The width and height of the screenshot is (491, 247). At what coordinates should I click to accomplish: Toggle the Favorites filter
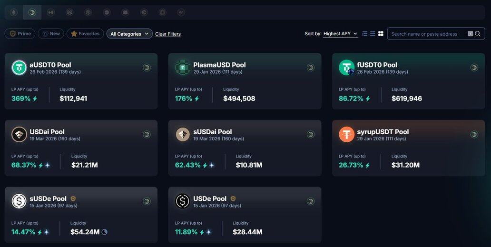(85, 34)
